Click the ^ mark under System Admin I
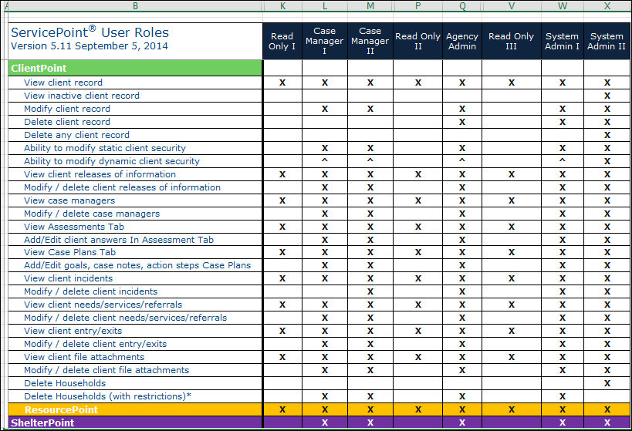 pos(563,160)
